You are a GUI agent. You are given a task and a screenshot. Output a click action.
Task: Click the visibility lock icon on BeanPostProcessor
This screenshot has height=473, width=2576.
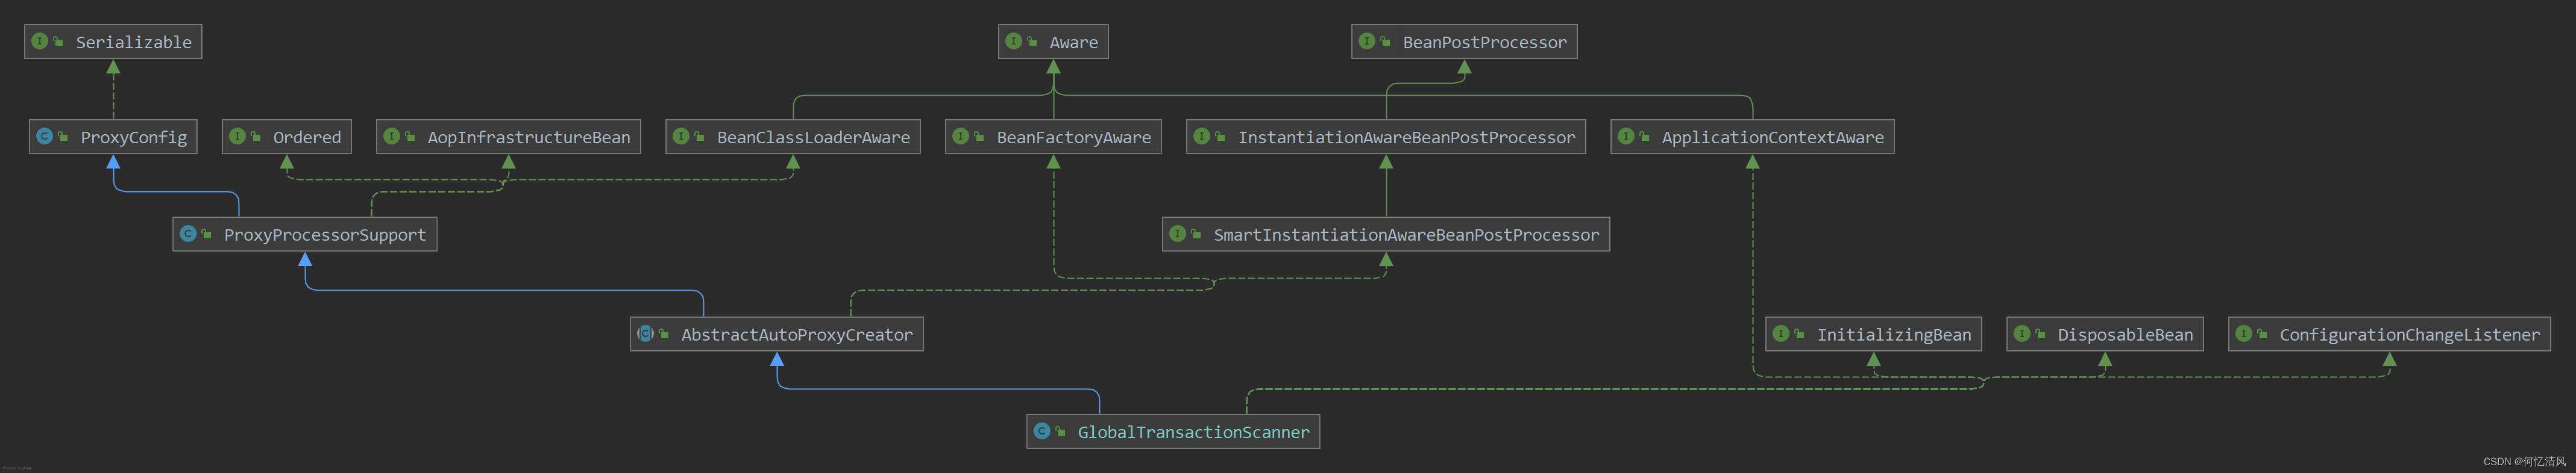point(1385,41)
